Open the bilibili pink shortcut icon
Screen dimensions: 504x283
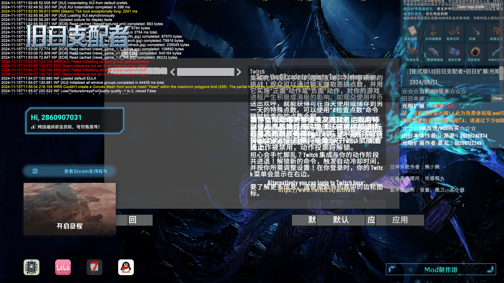pyautogui.click(x=63, y=267)
